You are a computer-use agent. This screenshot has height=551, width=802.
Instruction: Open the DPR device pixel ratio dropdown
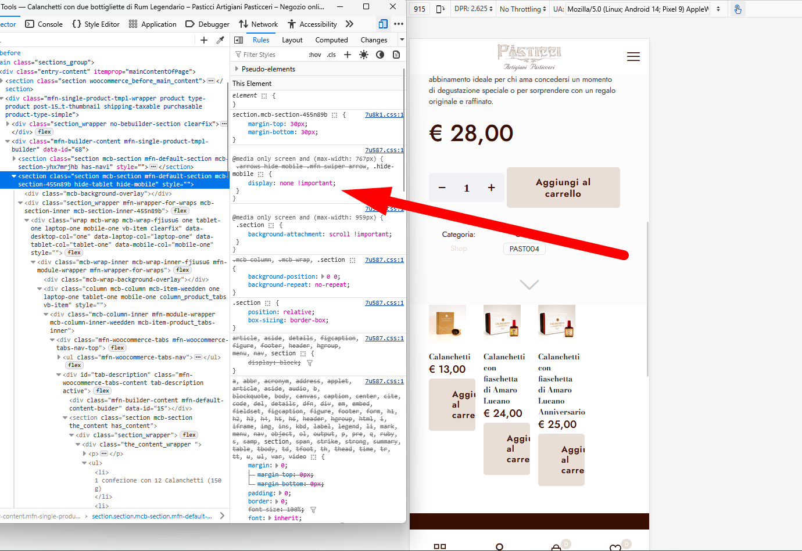click(x=474, y=9)
